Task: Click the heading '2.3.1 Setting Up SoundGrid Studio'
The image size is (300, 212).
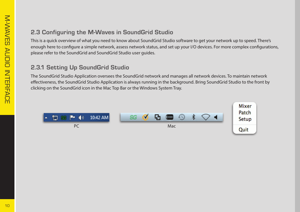Action: click(80, 68)
